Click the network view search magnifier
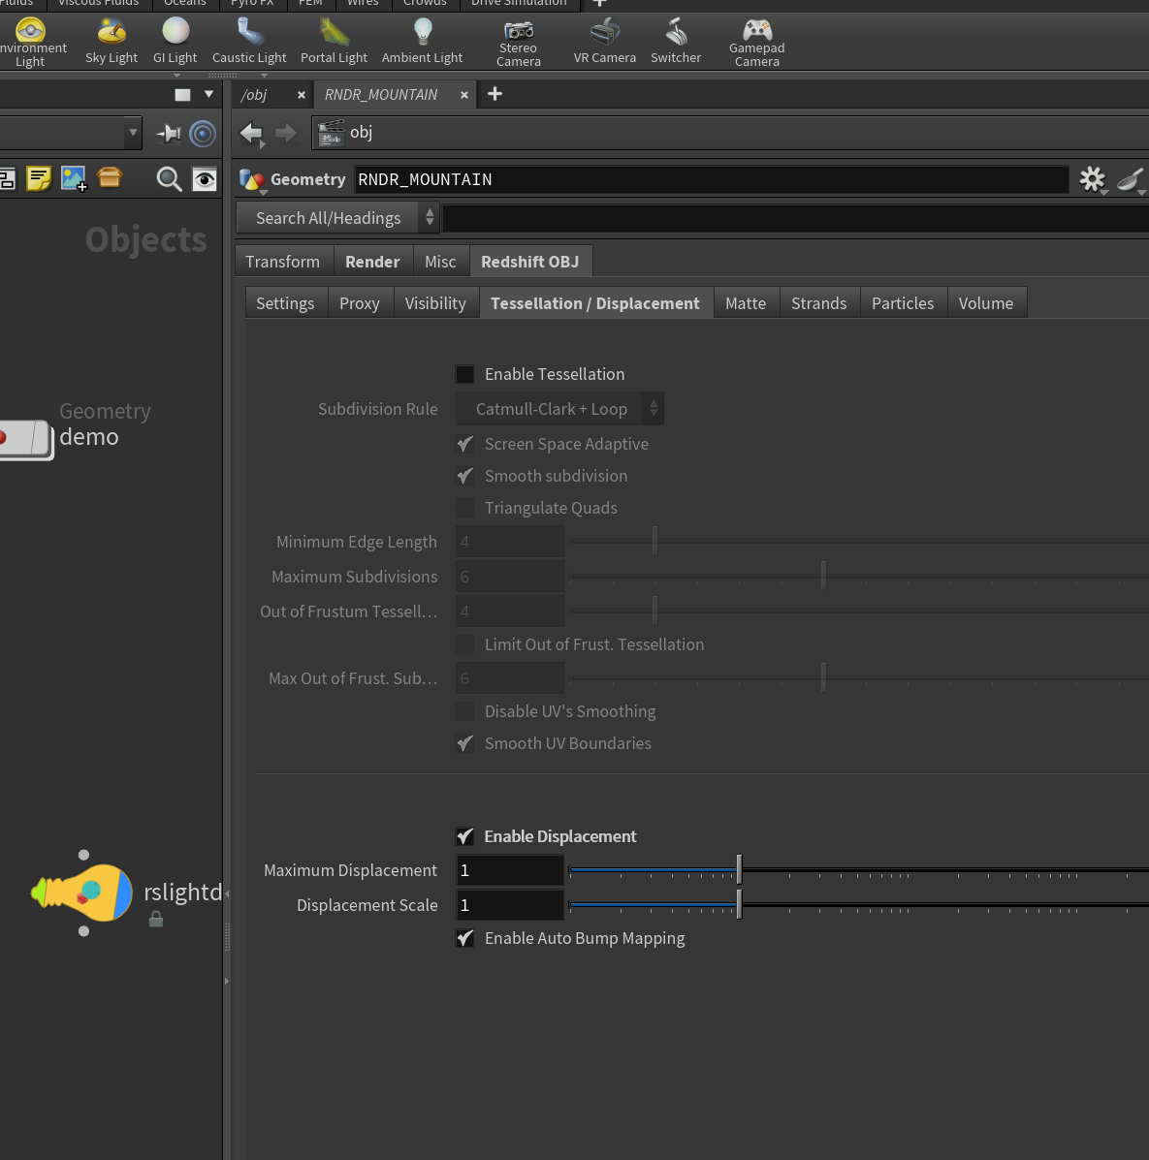 coord(169,179)
